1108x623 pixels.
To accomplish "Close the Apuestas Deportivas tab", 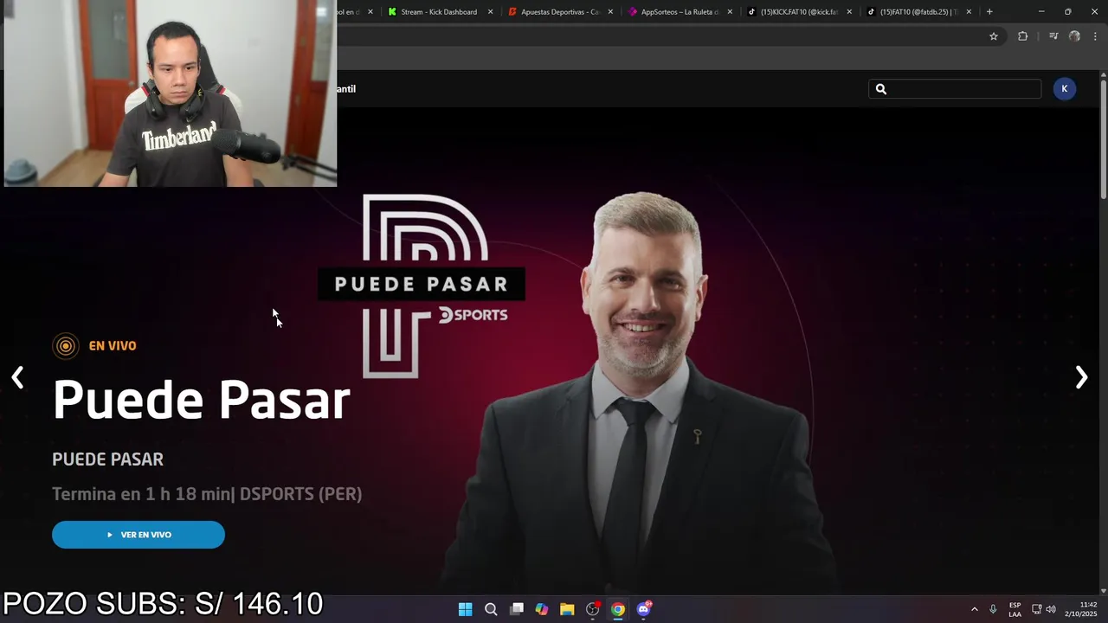I will [x=610, y=12].
